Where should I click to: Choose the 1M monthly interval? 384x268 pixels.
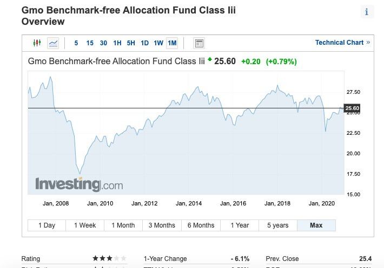pyautogui.click(x=172, y=43)
